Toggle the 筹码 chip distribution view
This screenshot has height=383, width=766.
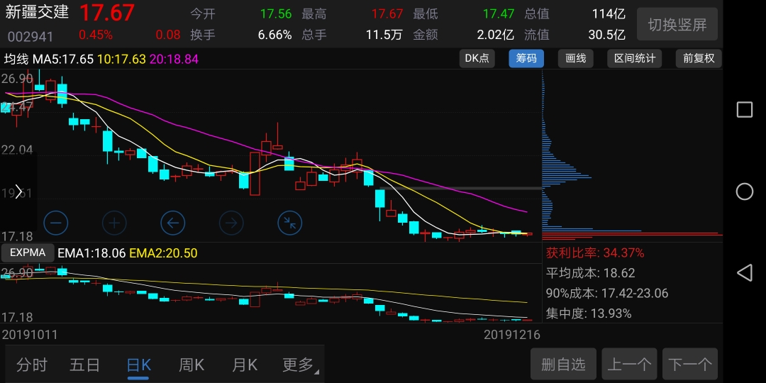(x=526, y=59)
